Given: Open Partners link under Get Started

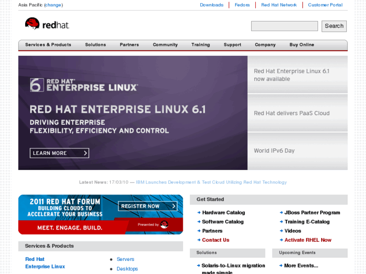Looking at the screenshot, I should pyautogui.click(x=212, y=231).
